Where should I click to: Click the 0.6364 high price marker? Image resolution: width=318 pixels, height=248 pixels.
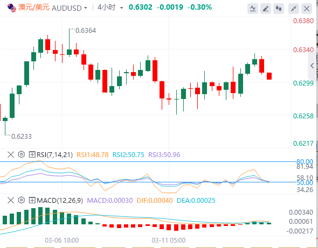point(86,31)
